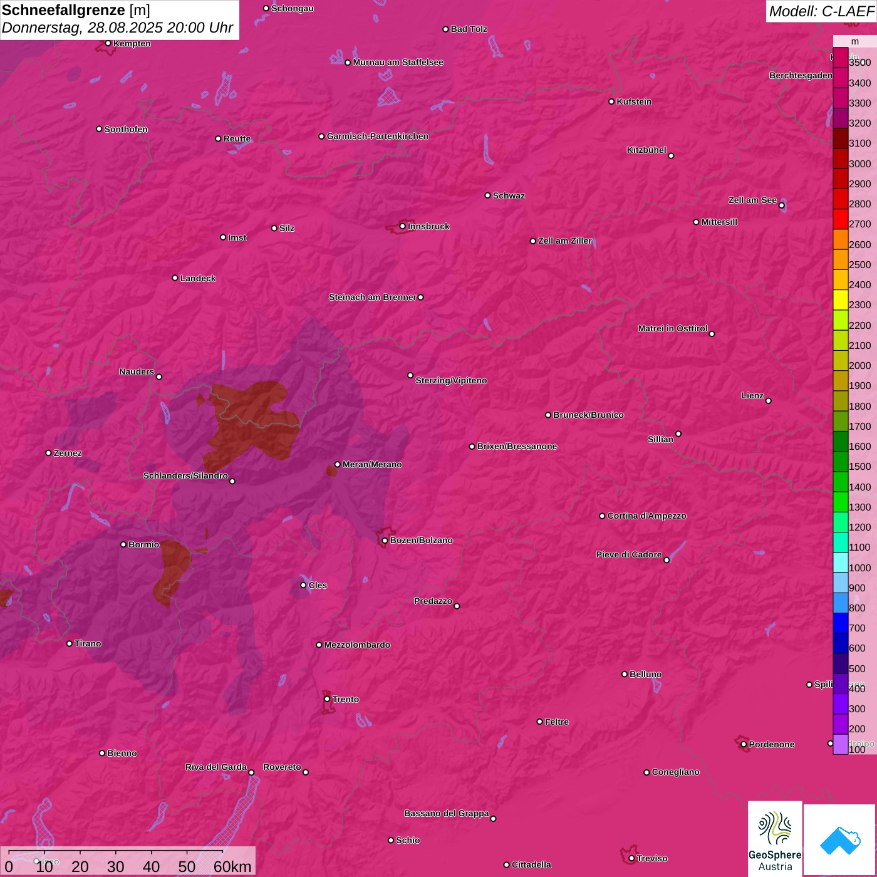Select the 700 m blue legend color
Image resolution: width=877 pixels, height=877 pixels.
840,623
